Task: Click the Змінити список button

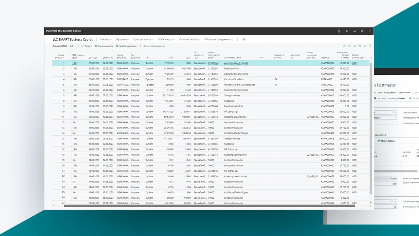Action: [x=104, y=46]
